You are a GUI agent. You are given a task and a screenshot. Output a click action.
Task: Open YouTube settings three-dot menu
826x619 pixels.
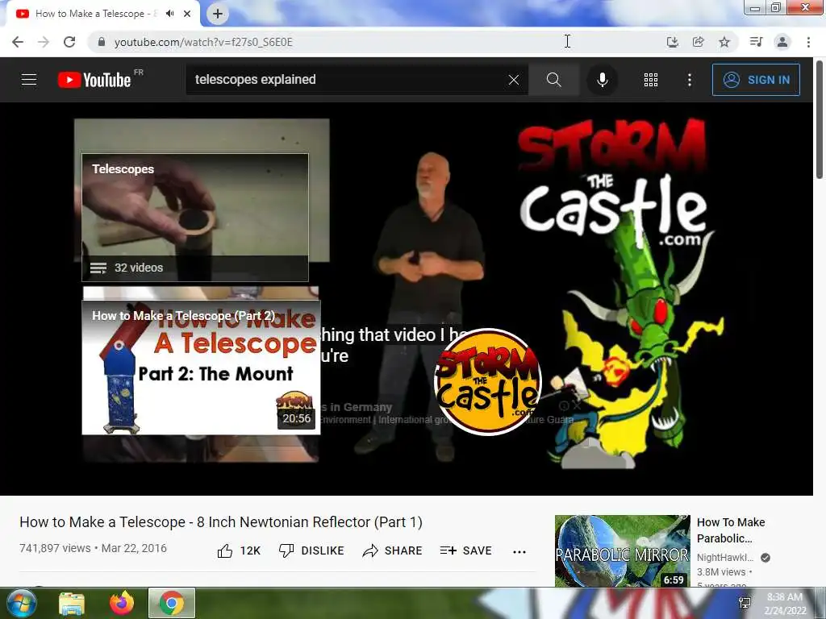pos(689,80)
